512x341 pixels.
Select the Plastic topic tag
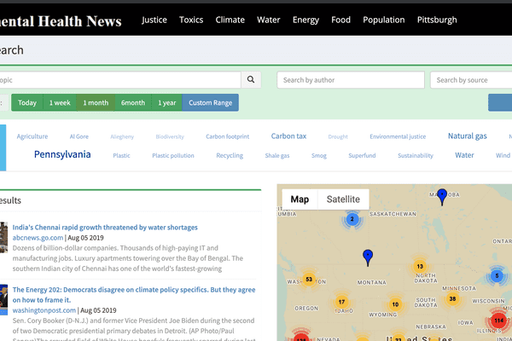coord(121,156)
